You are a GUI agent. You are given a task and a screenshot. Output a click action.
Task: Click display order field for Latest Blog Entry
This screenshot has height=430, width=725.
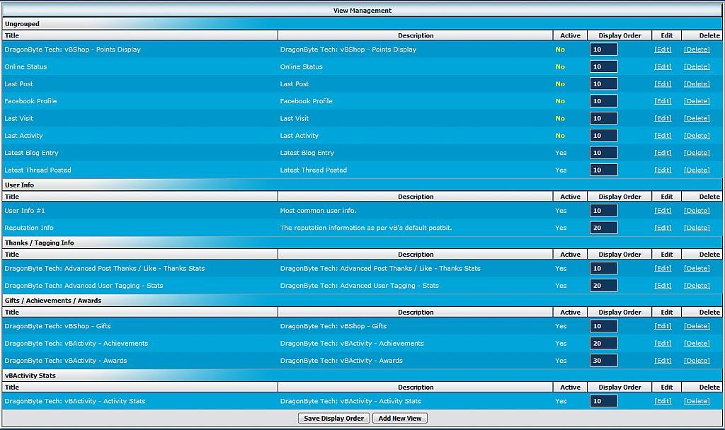point(603,153)
